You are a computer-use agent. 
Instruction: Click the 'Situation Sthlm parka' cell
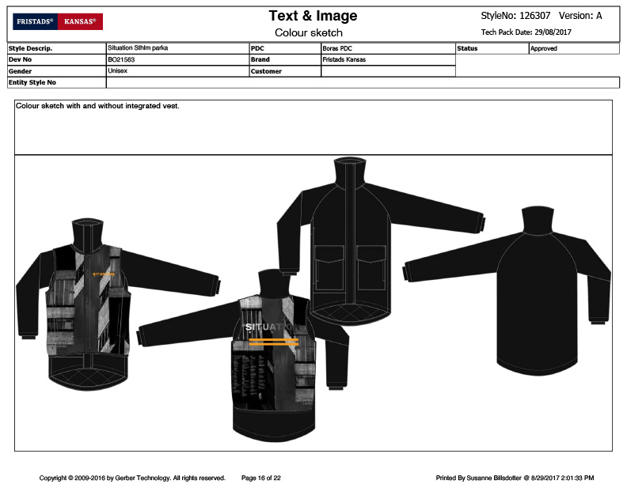pyautogui.click(x=177, y=48)
